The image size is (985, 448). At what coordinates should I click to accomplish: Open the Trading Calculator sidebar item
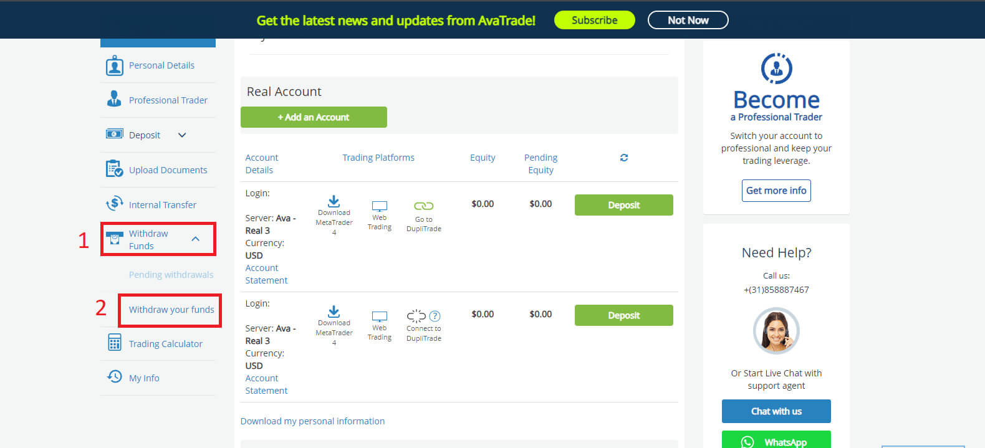pyautogui.click(x=165, y=344)
